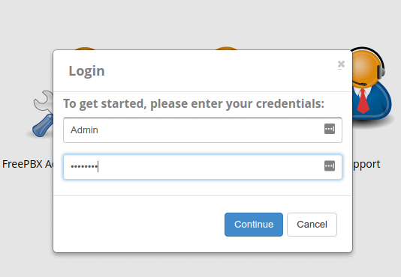401x277 pixels.
Task: Click the password manager icon in username field
Action: [x=330, y=129]
